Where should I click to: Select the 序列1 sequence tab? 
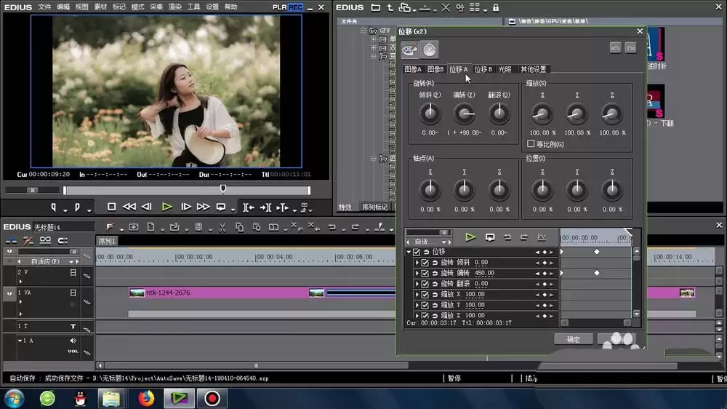pos(107,242)
